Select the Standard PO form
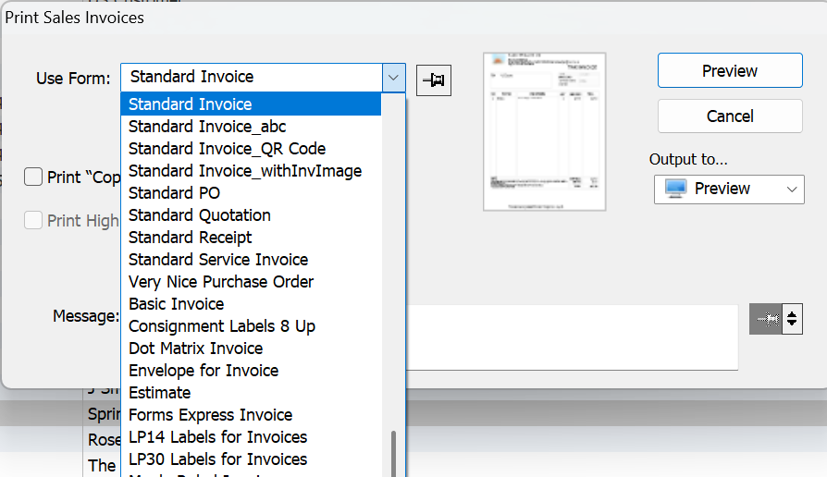The height and width of the screenshot is (477, 827). click(251, 193)
